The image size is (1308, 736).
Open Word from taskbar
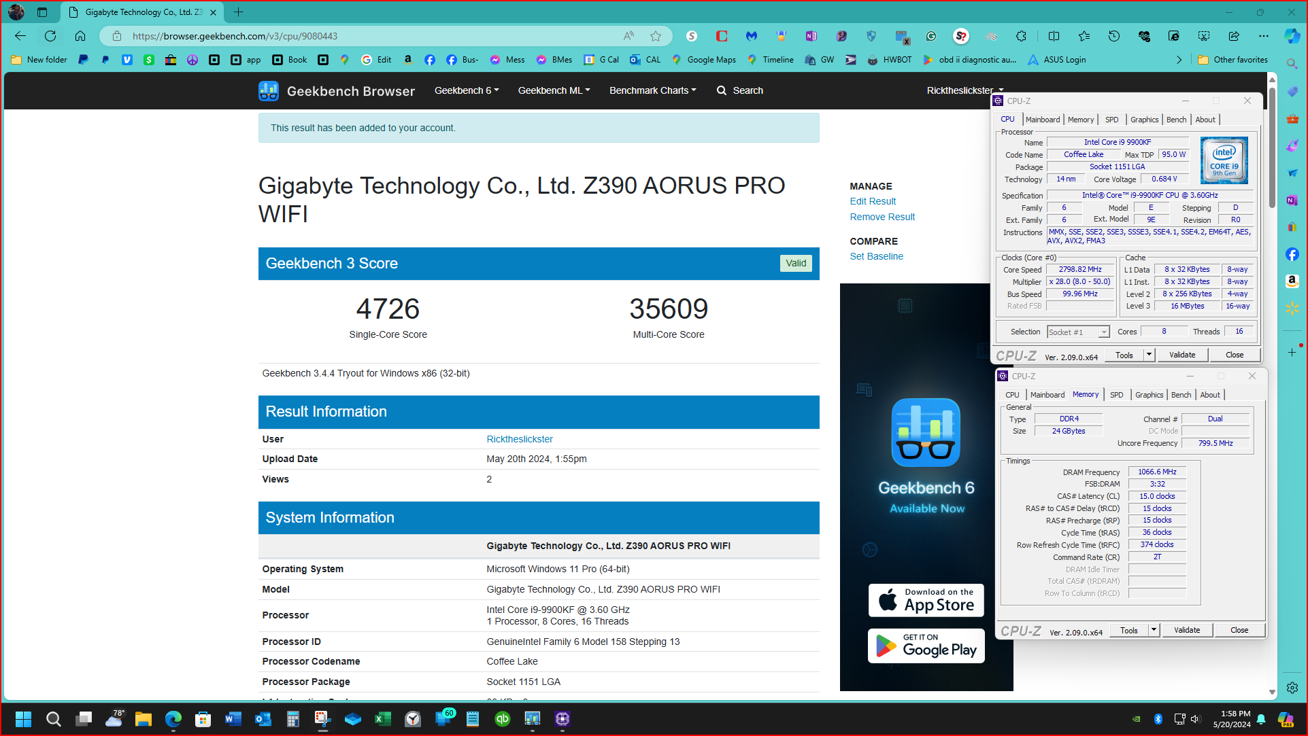tap(233, 719)
